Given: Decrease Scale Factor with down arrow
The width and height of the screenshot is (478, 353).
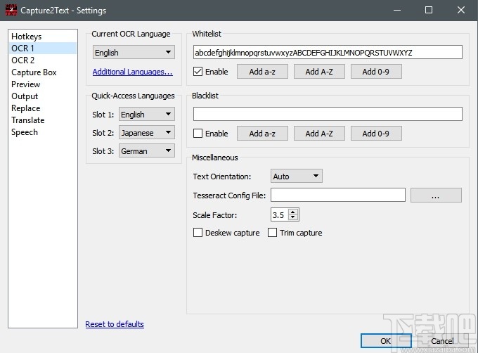Looking at the screenshot, I should tap(292, 217).
